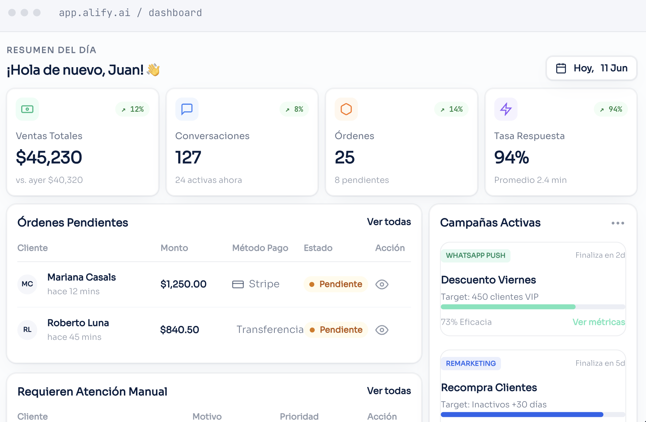Click the Órdenes hexagon box icon
Viewport: 646px width, 422px height.
[346, 109]
